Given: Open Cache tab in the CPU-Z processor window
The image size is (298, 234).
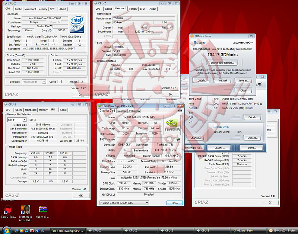Looking at the screenshot, I should [18, 9].
